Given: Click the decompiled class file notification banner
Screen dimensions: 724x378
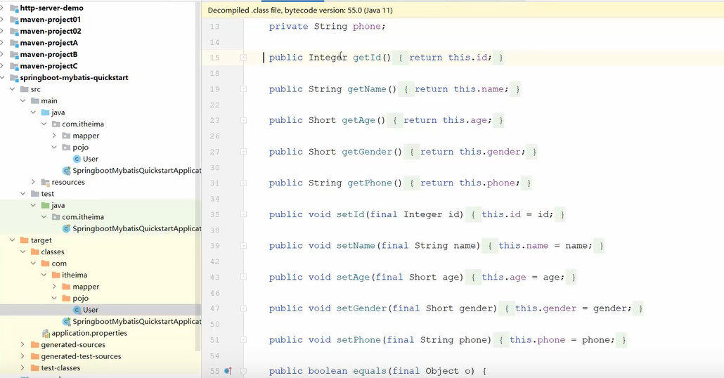Looking at the screenshot, I should (463, 10).
